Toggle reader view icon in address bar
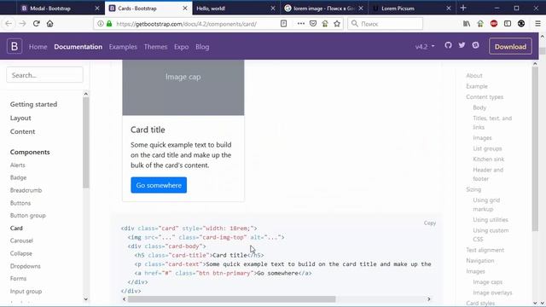The width and height of the screenshot is (546, 307). 283,24
